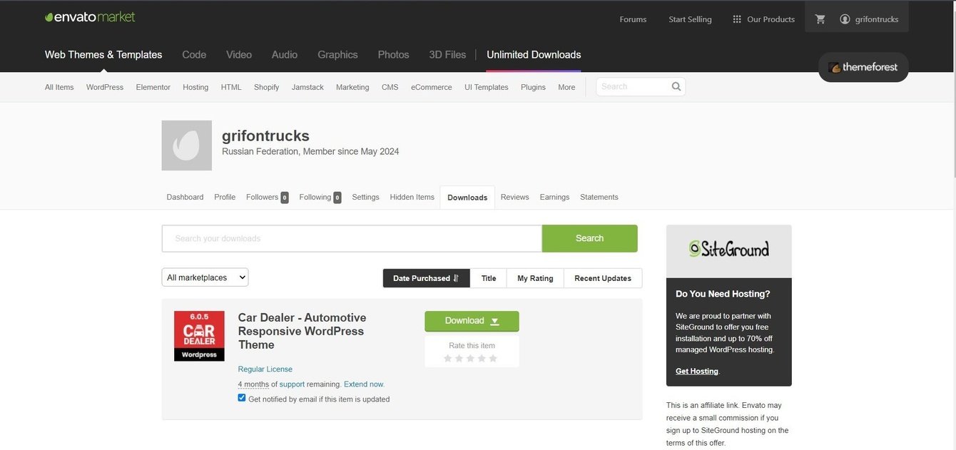Click the support link
The height and width of the screenshot is (450, 956).
[292, 384]
